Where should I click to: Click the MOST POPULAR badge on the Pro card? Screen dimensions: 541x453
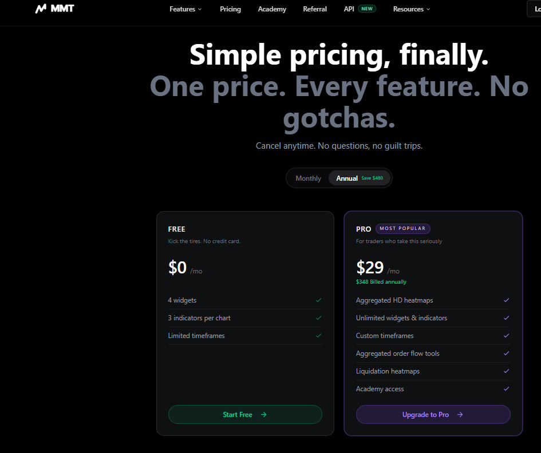click(402, 228)
